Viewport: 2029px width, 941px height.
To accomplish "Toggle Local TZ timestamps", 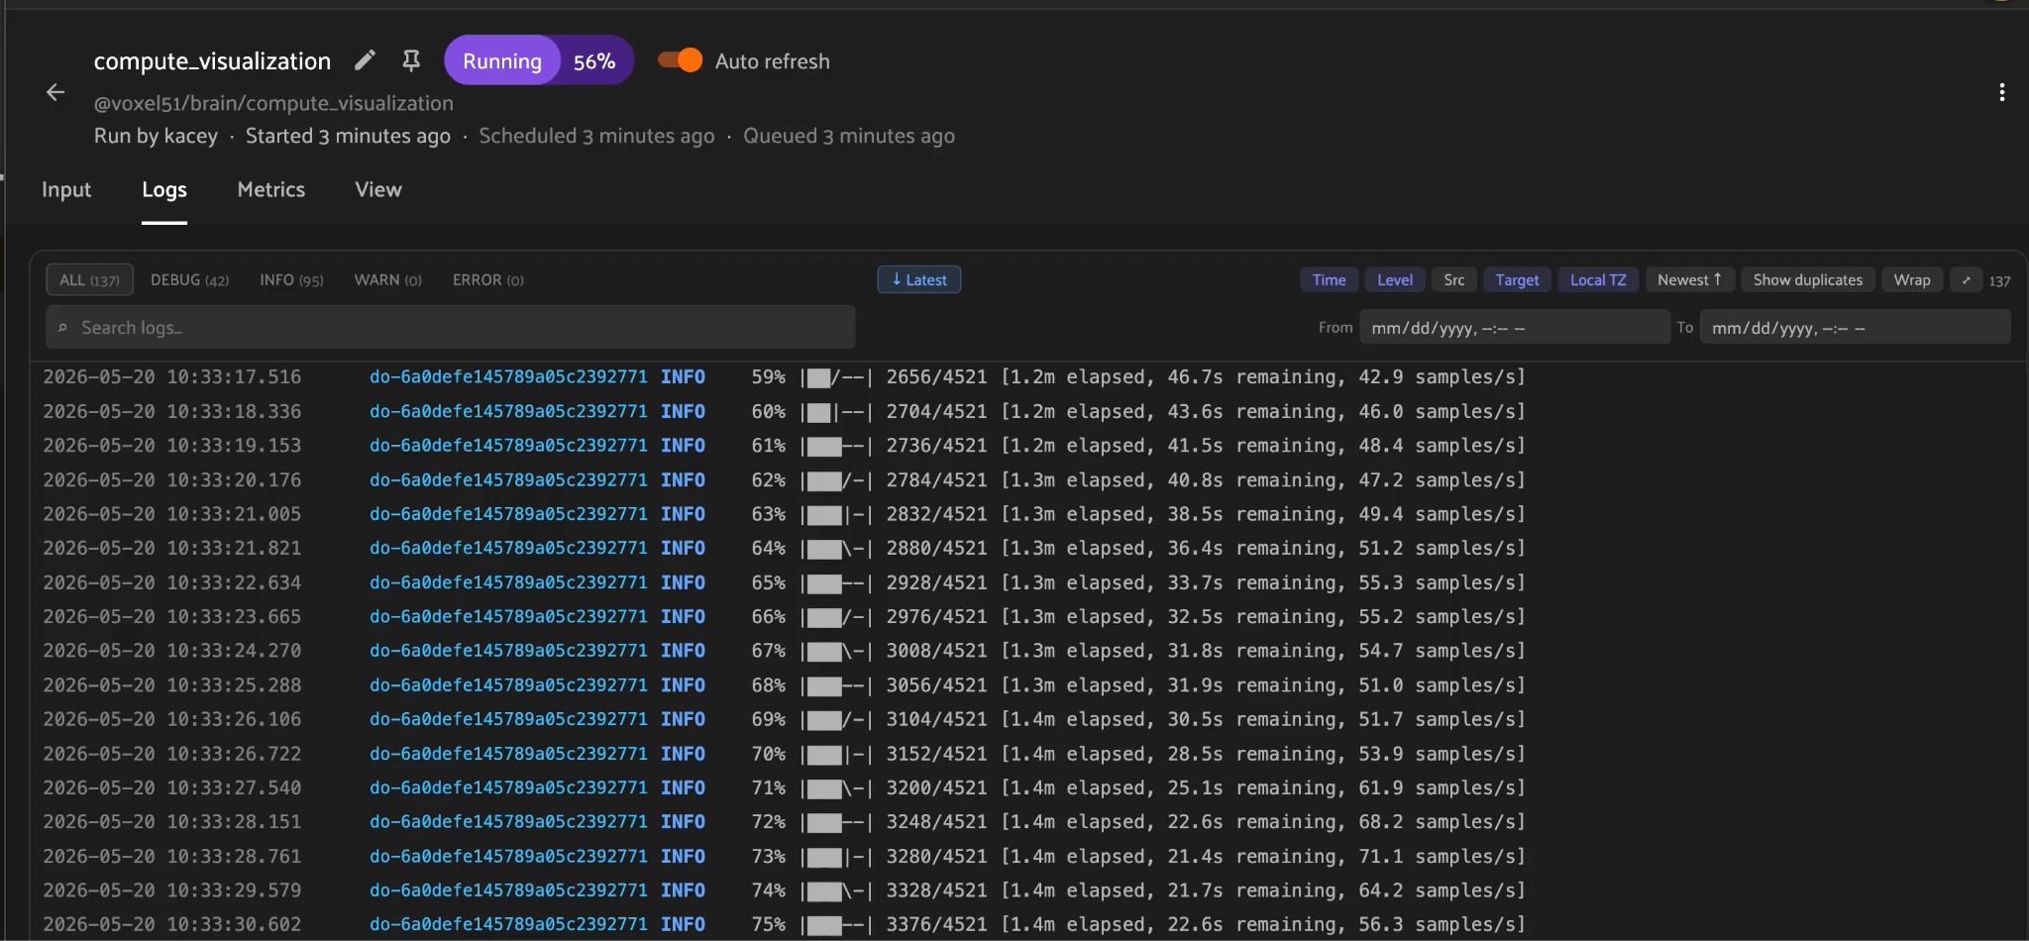I will point(1598,280).
